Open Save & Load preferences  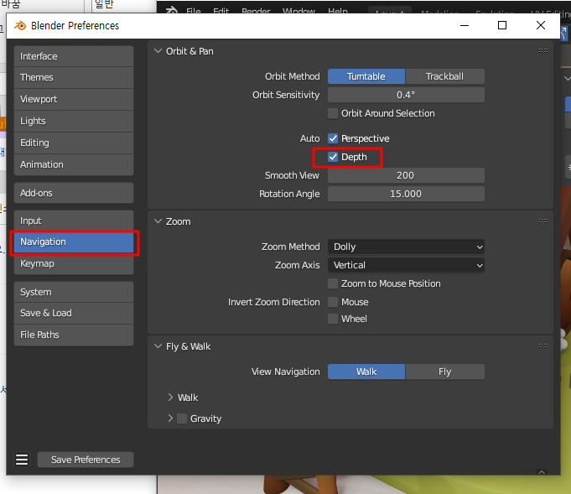[74, 314]
